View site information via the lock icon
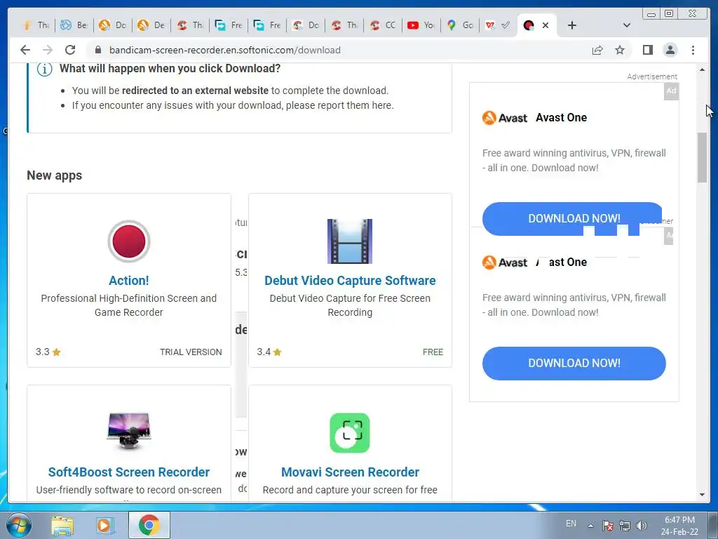Screen dimensions: 718x539 click(98, 50)
